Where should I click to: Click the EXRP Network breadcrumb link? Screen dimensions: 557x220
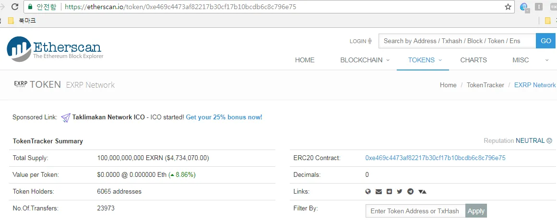(534, 85)
